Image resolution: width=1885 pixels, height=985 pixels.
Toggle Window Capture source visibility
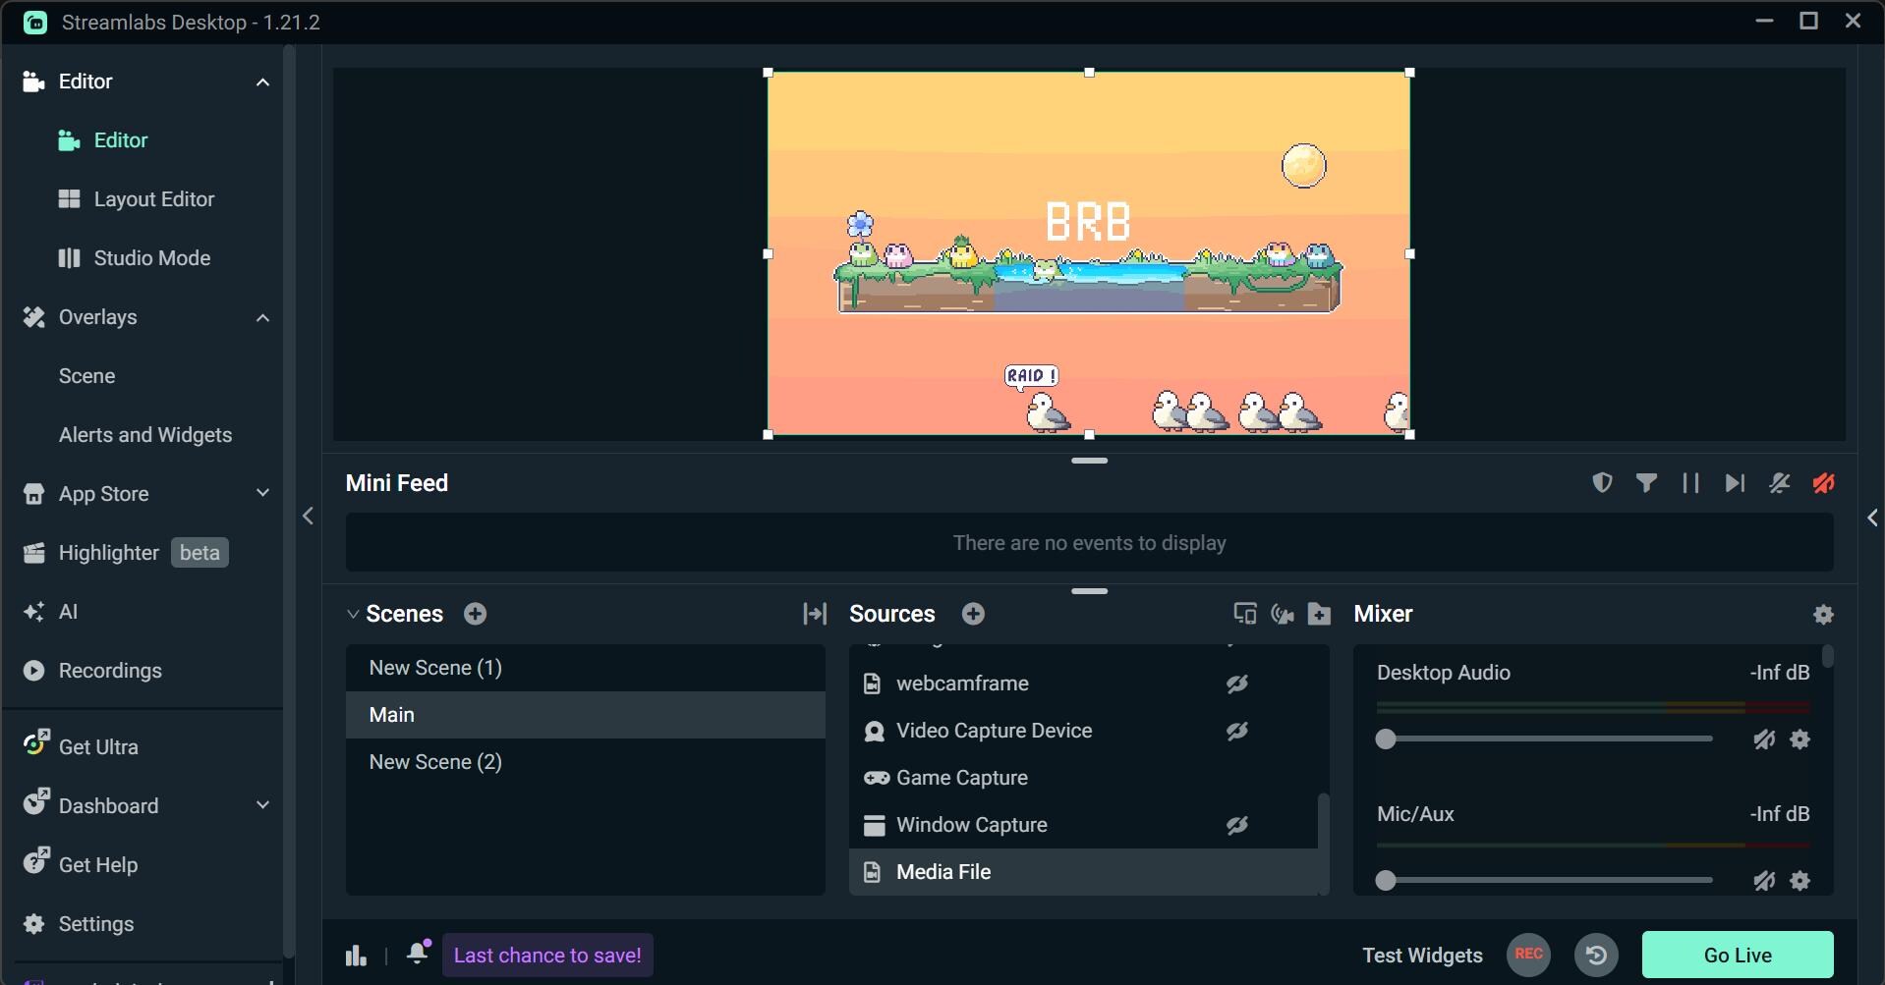[x=1236, y=825]
